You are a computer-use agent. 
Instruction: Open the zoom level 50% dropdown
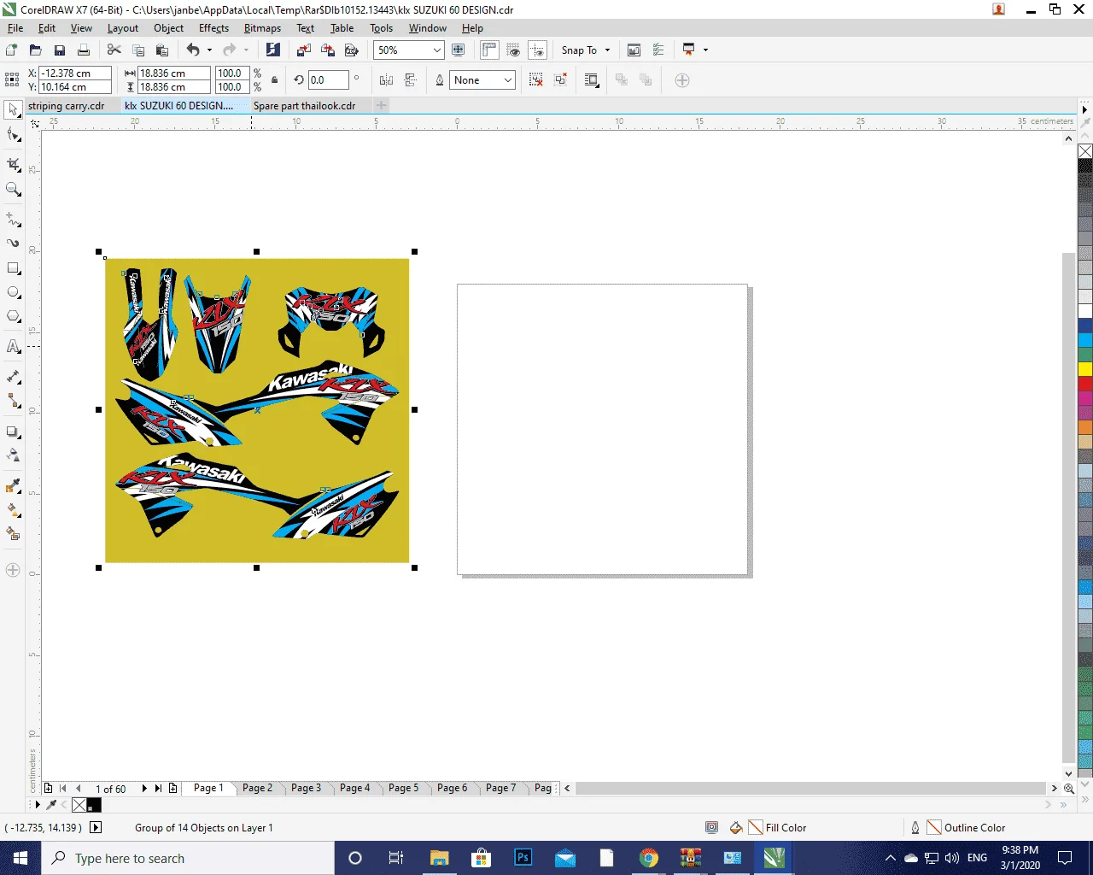[437, 50]
